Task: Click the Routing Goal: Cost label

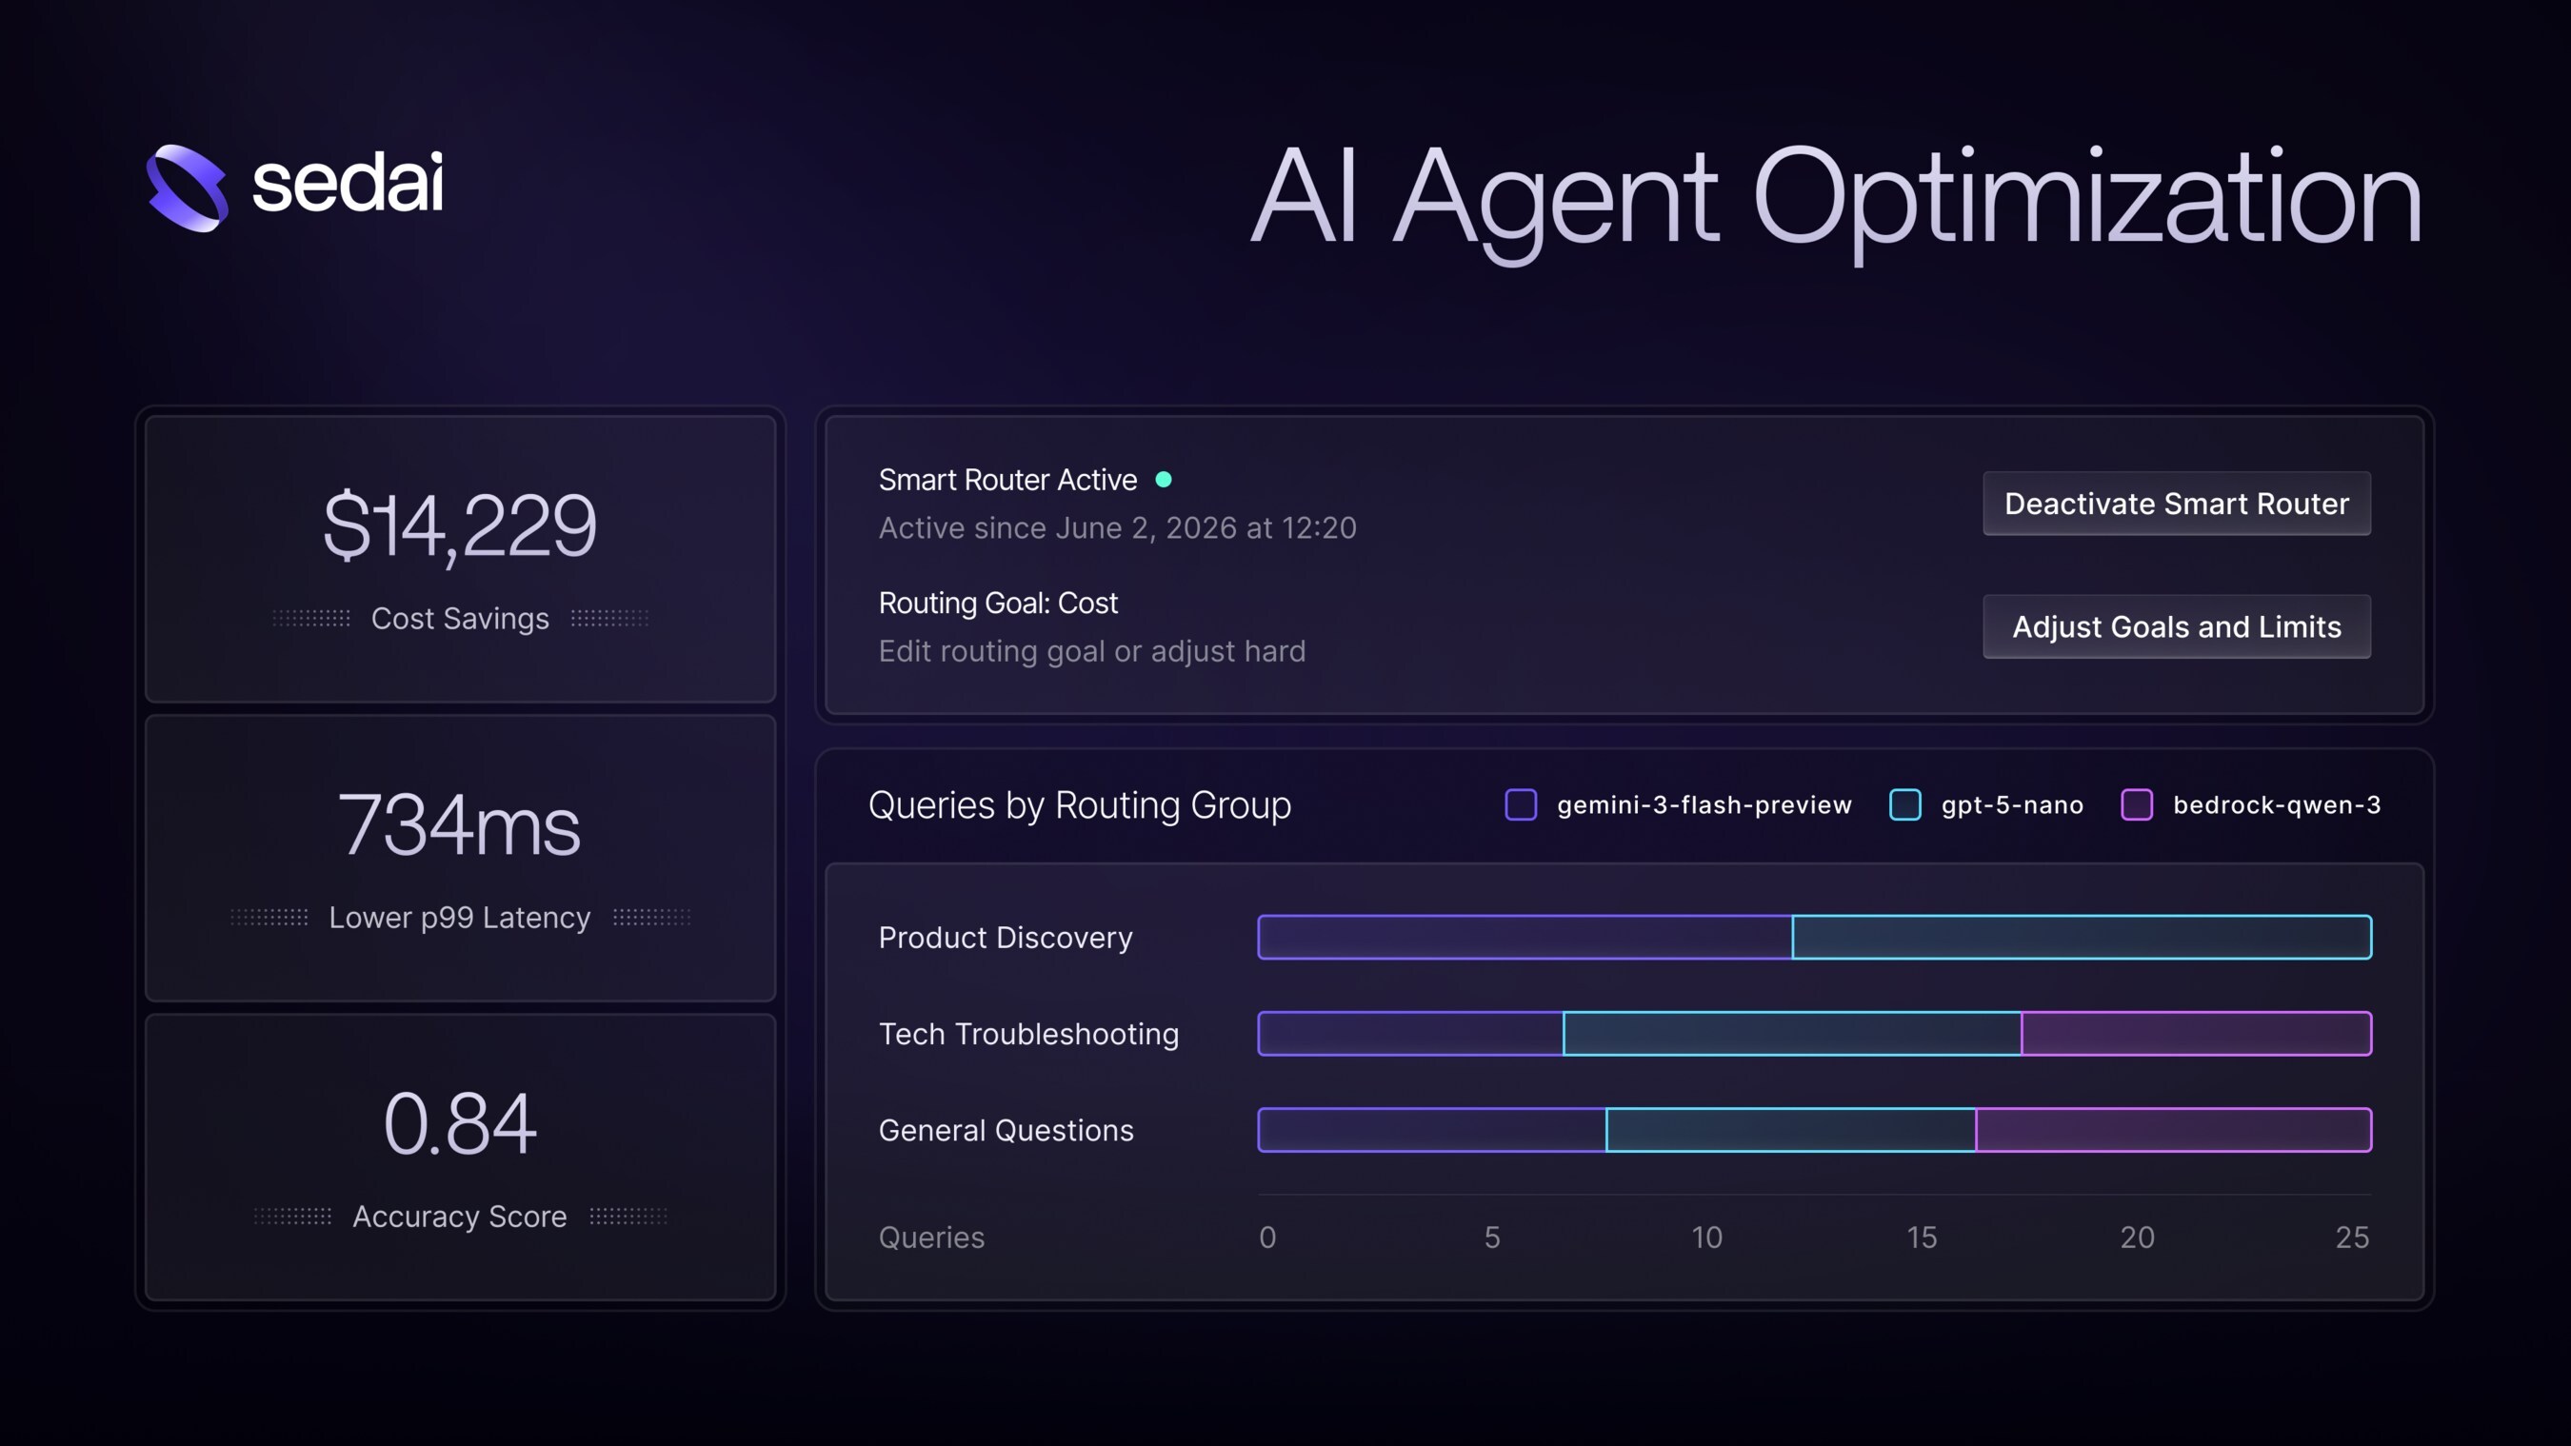Action: pyautogui.click(x=998, y=603)
